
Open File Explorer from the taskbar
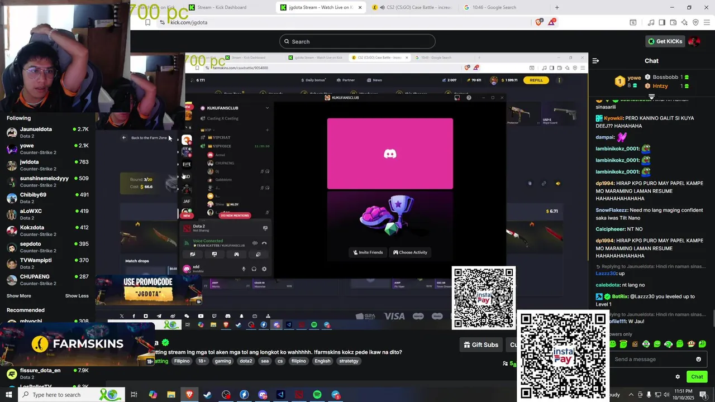point(171,395)
